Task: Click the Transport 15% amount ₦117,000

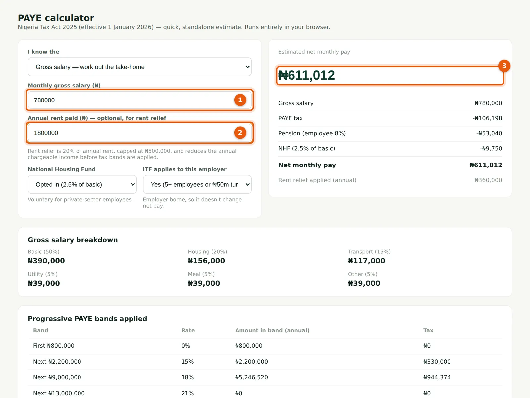Action: (367, 261)
